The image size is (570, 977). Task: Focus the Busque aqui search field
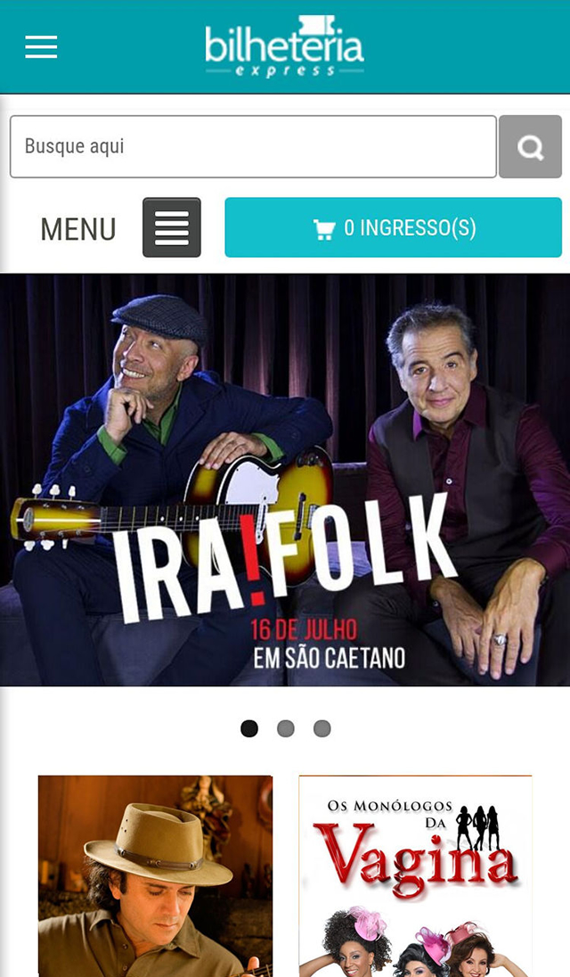click(253, 146)
